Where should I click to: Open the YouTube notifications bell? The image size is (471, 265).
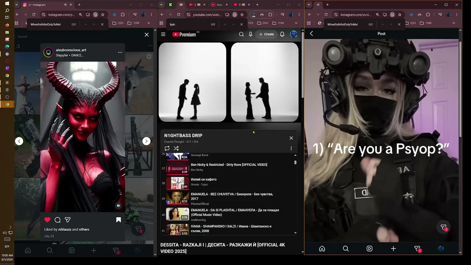point(282,34)
